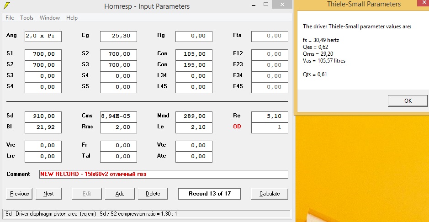
Task: Click the F34 input field
Action: [x=270, y=77]
